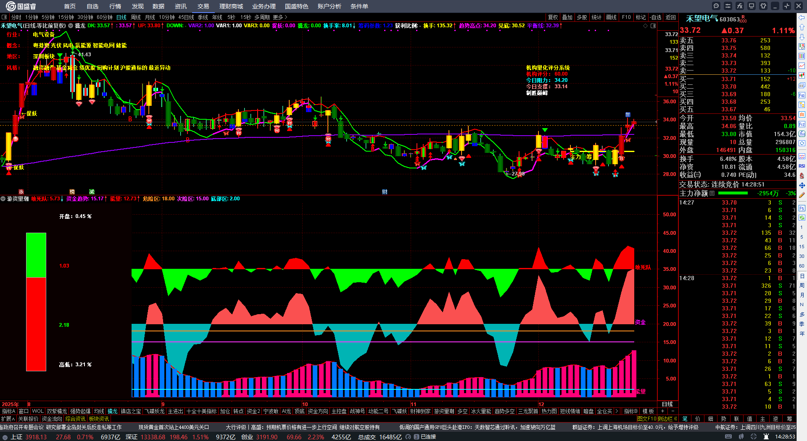This screenshot has height=441, width=807.
Task: Toggle the panel square icon at chart top-left
Action: pyautogui.click(x=4, y=17)
